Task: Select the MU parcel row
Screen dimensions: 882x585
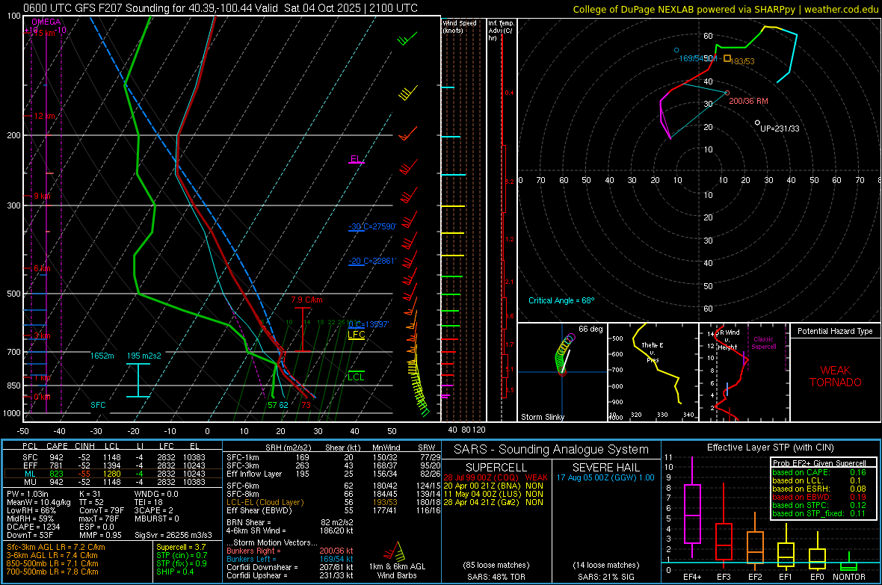Action: [113, 482]
